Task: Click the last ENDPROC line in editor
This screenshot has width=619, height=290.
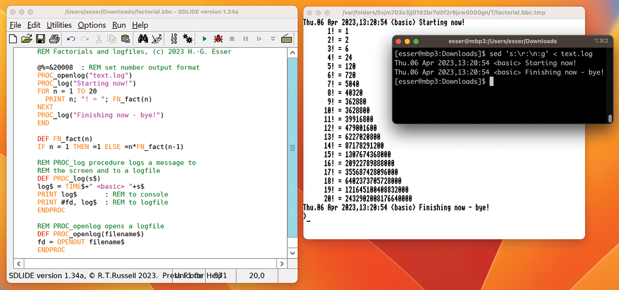Action: 51,250
